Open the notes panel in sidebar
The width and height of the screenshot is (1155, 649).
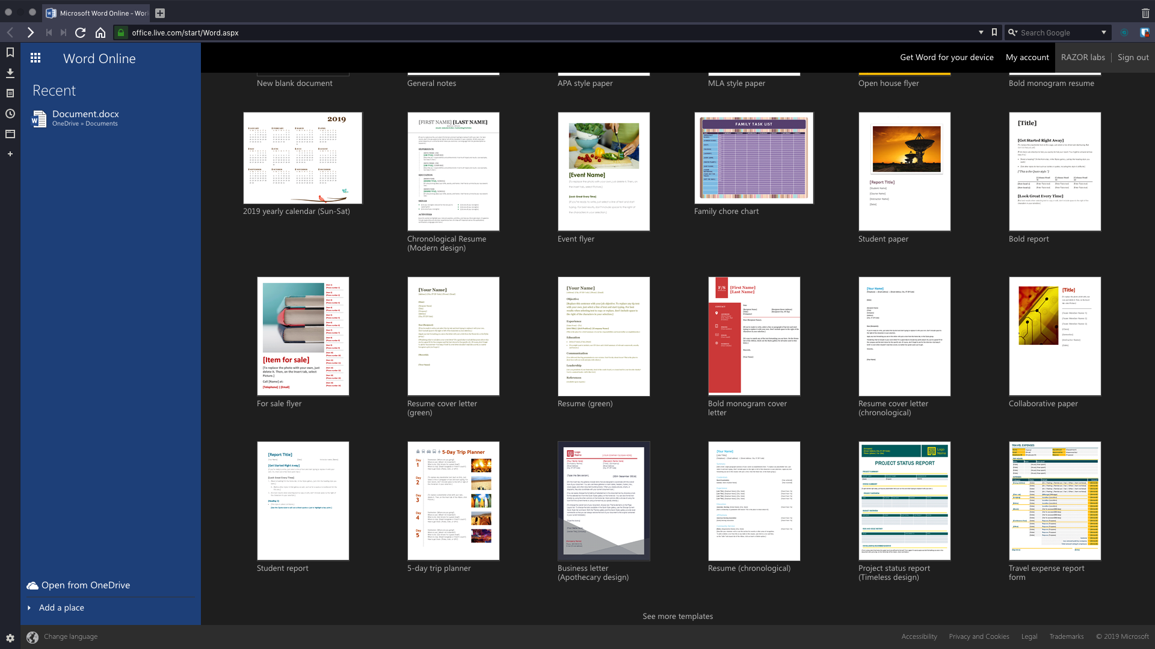point(10,93)
